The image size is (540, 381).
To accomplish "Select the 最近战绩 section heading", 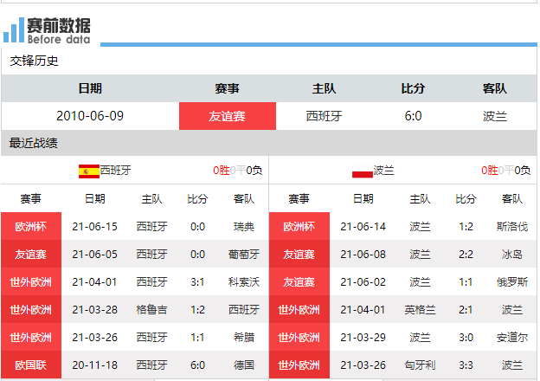I will [34, 143].
